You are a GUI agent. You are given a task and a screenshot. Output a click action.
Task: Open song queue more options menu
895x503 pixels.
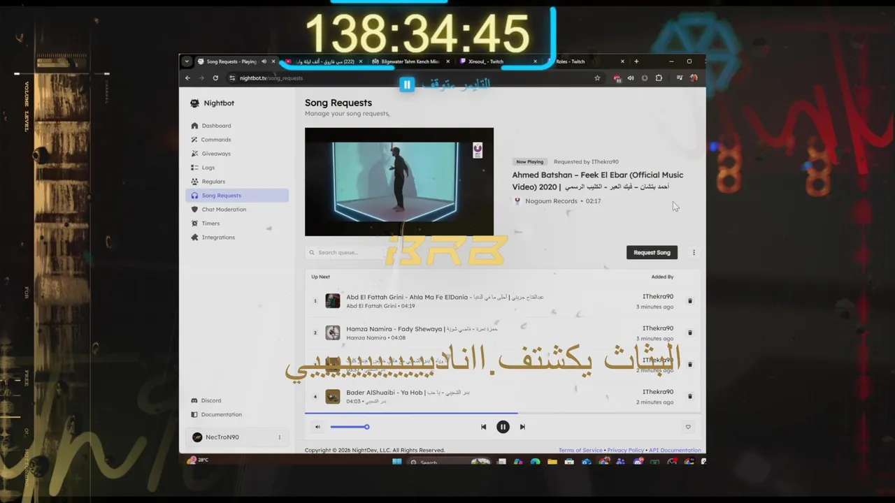694,252
